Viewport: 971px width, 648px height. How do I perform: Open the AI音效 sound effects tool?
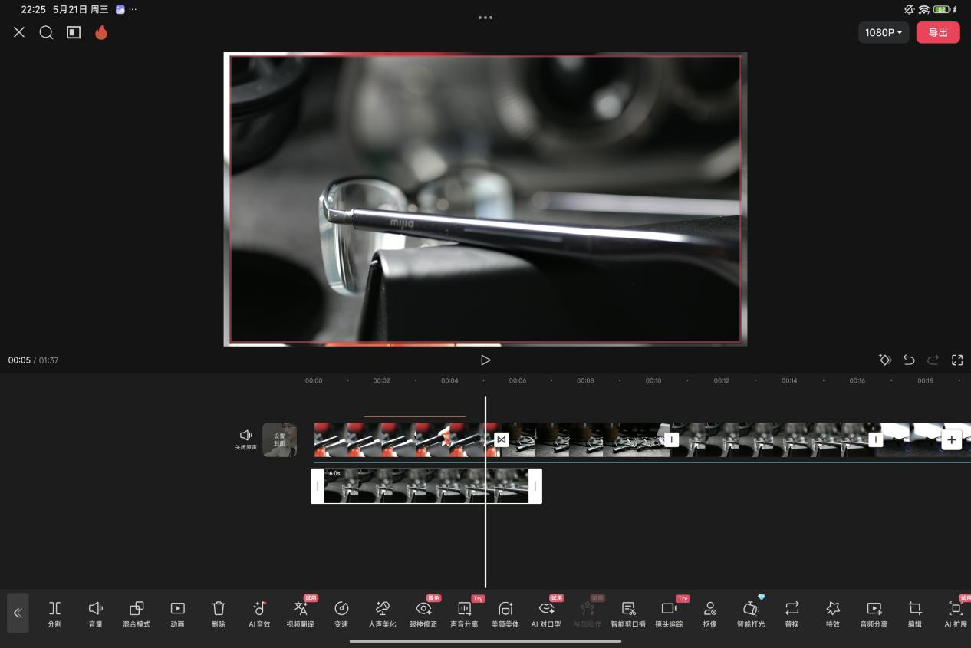pyautogui.click(x=259, y=614)
